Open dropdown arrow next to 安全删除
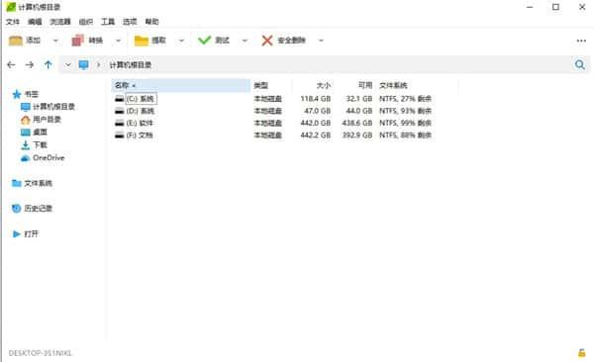This screenshot has height=362, width=594. (x=321, y=41)
